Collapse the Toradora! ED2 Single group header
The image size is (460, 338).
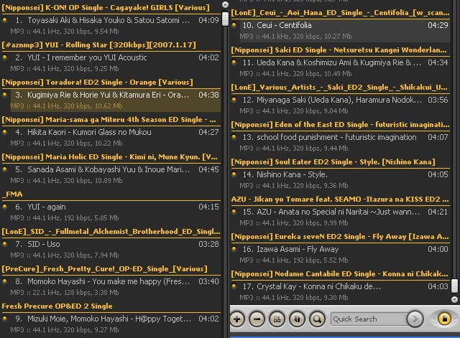coord(111,82)
